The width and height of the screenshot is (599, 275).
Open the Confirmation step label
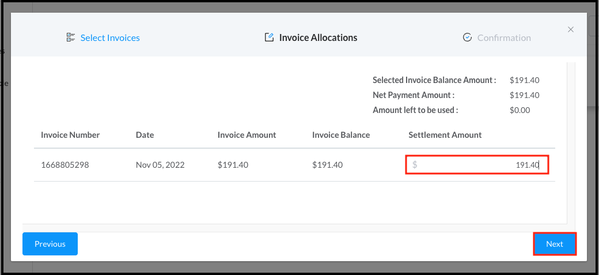pyautogui.click(x=504, y=37)
